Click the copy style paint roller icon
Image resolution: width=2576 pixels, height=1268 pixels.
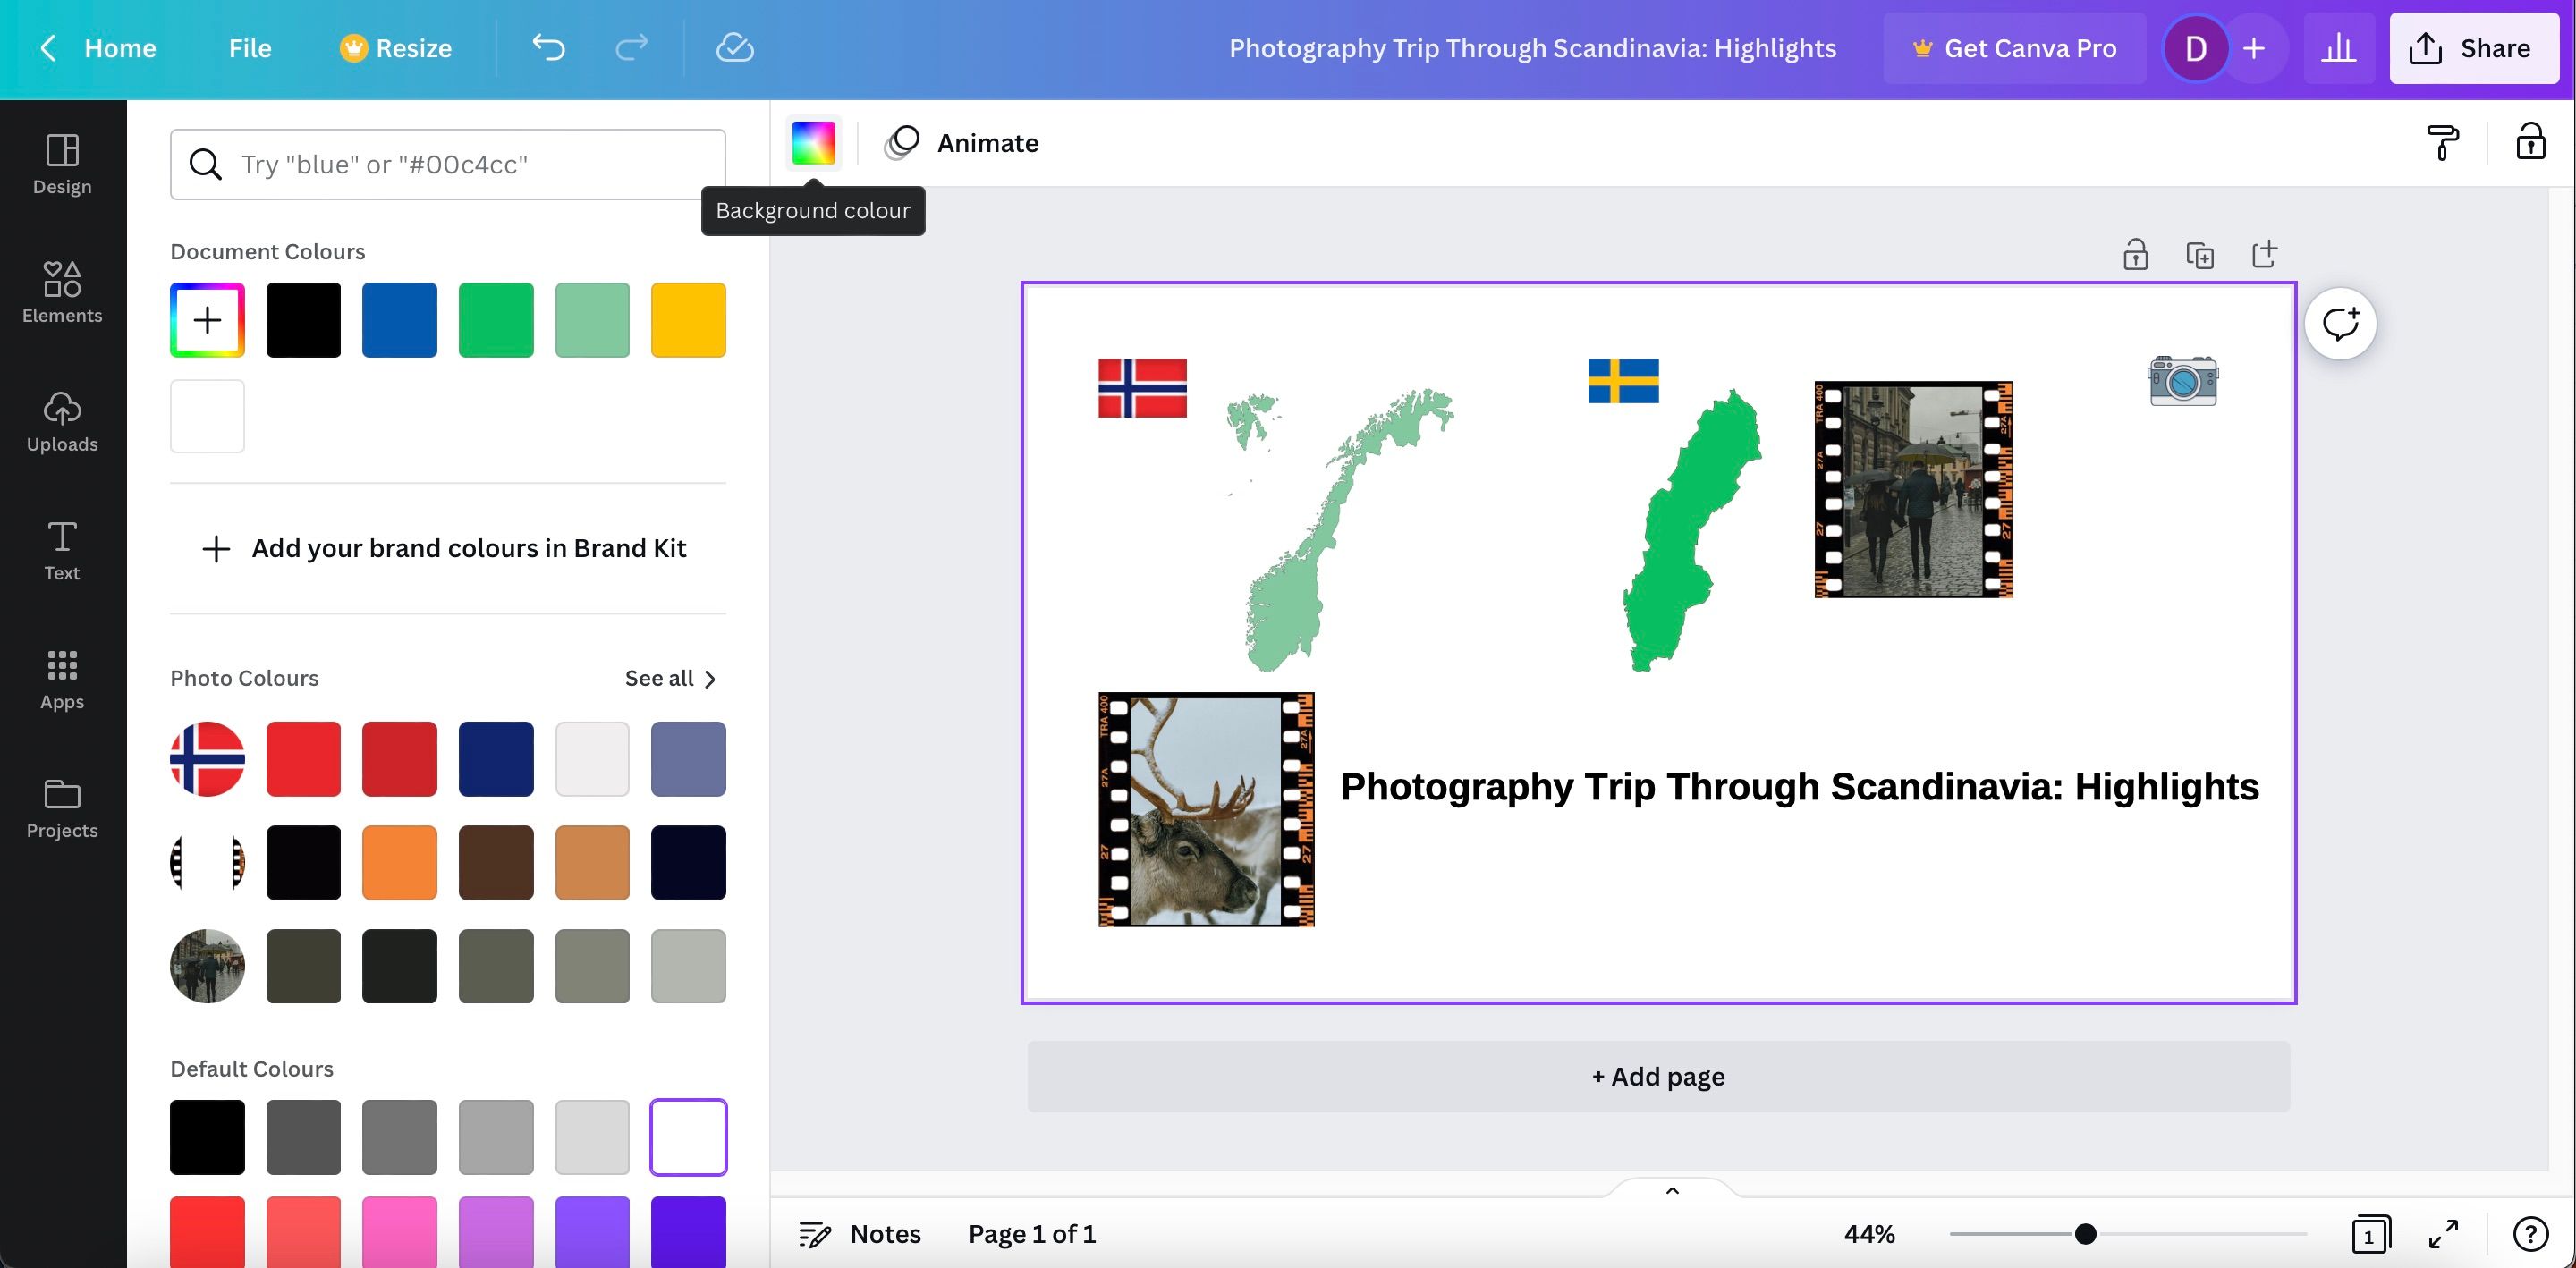(x=2442, y=143)
